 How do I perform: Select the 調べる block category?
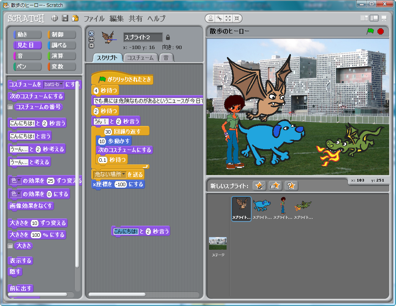tap(62, 45)
